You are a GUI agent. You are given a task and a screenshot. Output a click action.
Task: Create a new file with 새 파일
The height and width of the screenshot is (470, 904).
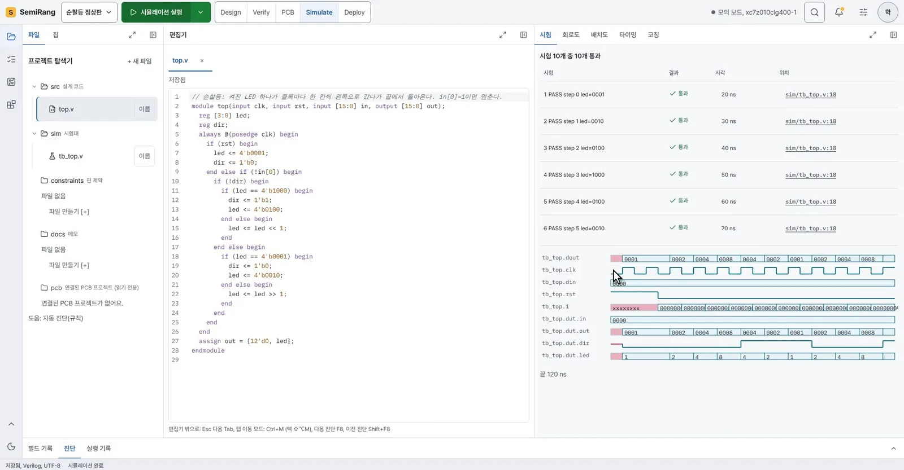click(x=140, y=61)
